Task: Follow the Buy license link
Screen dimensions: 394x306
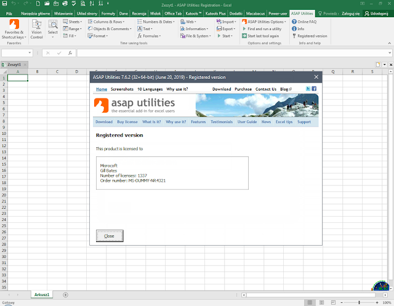Action: click(x=127, y=122)
